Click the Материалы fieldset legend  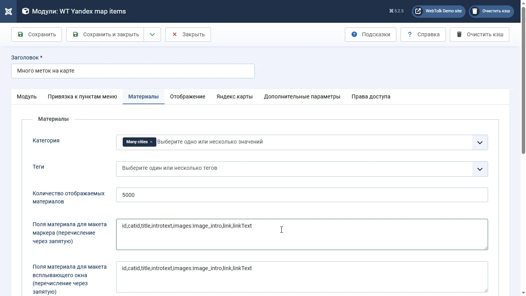click(x=53, y=119)
